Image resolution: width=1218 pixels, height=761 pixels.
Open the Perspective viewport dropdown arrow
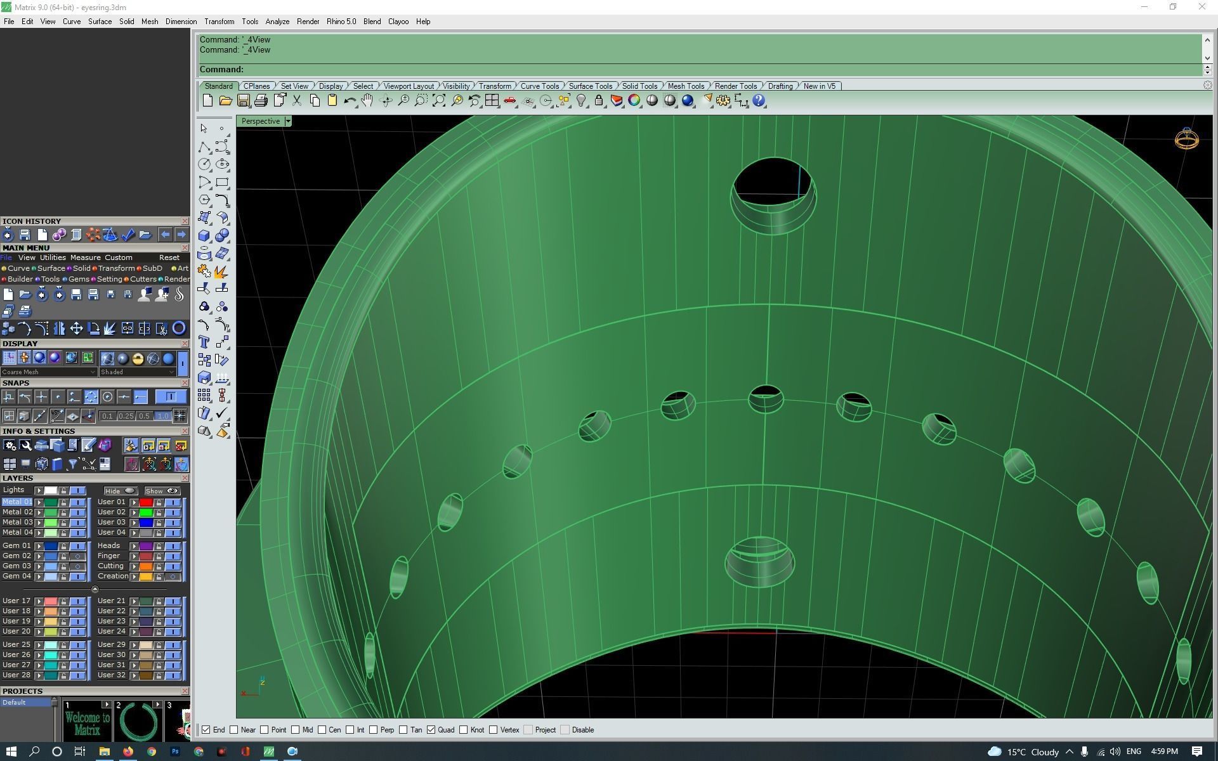coord(288,121)
